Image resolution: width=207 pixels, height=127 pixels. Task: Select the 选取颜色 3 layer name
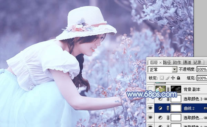coord(193,99)
